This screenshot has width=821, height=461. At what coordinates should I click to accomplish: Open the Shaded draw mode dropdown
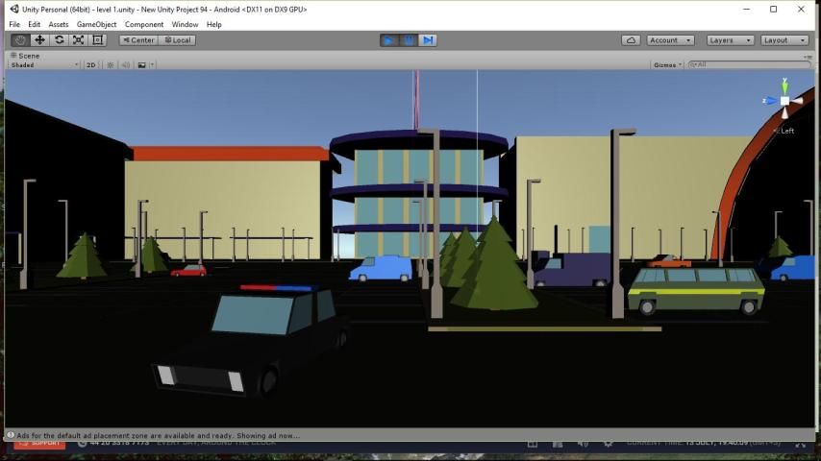coord(44,65)
